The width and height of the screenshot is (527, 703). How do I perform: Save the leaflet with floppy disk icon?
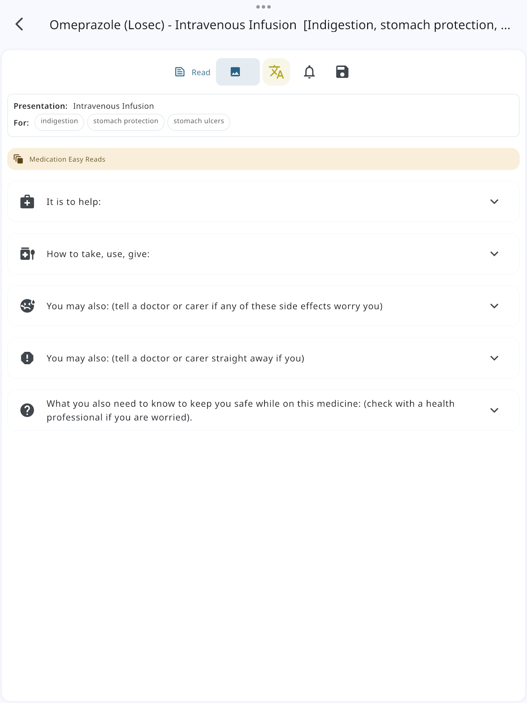pos(342,72)
